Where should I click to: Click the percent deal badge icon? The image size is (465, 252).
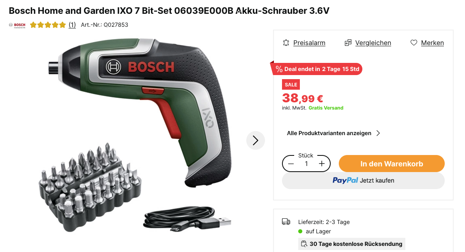279,69
